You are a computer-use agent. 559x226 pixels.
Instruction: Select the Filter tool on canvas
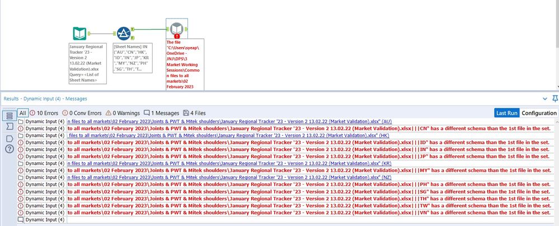click(x=124, y=34)
